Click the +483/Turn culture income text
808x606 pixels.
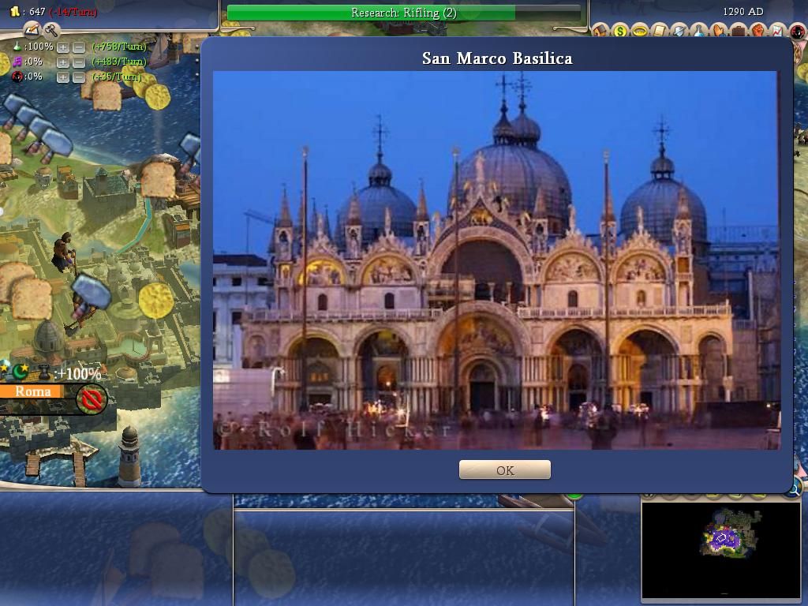(119, 62)
